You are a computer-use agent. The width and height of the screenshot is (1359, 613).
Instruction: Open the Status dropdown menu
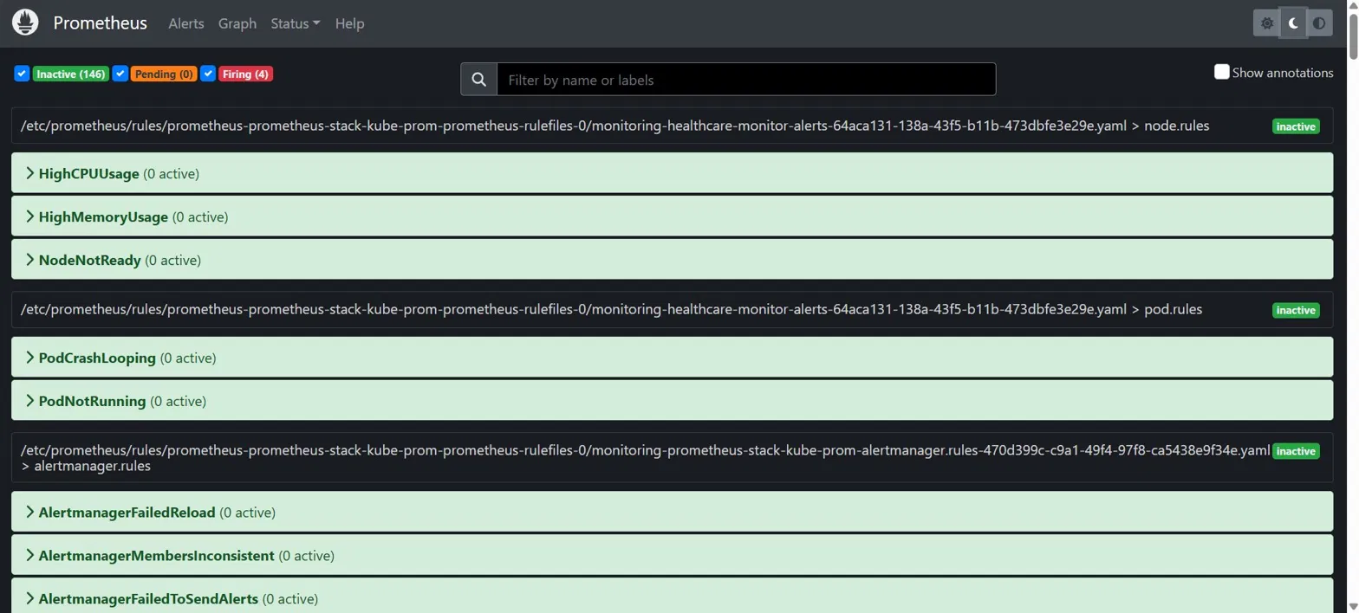pos(295,23)
